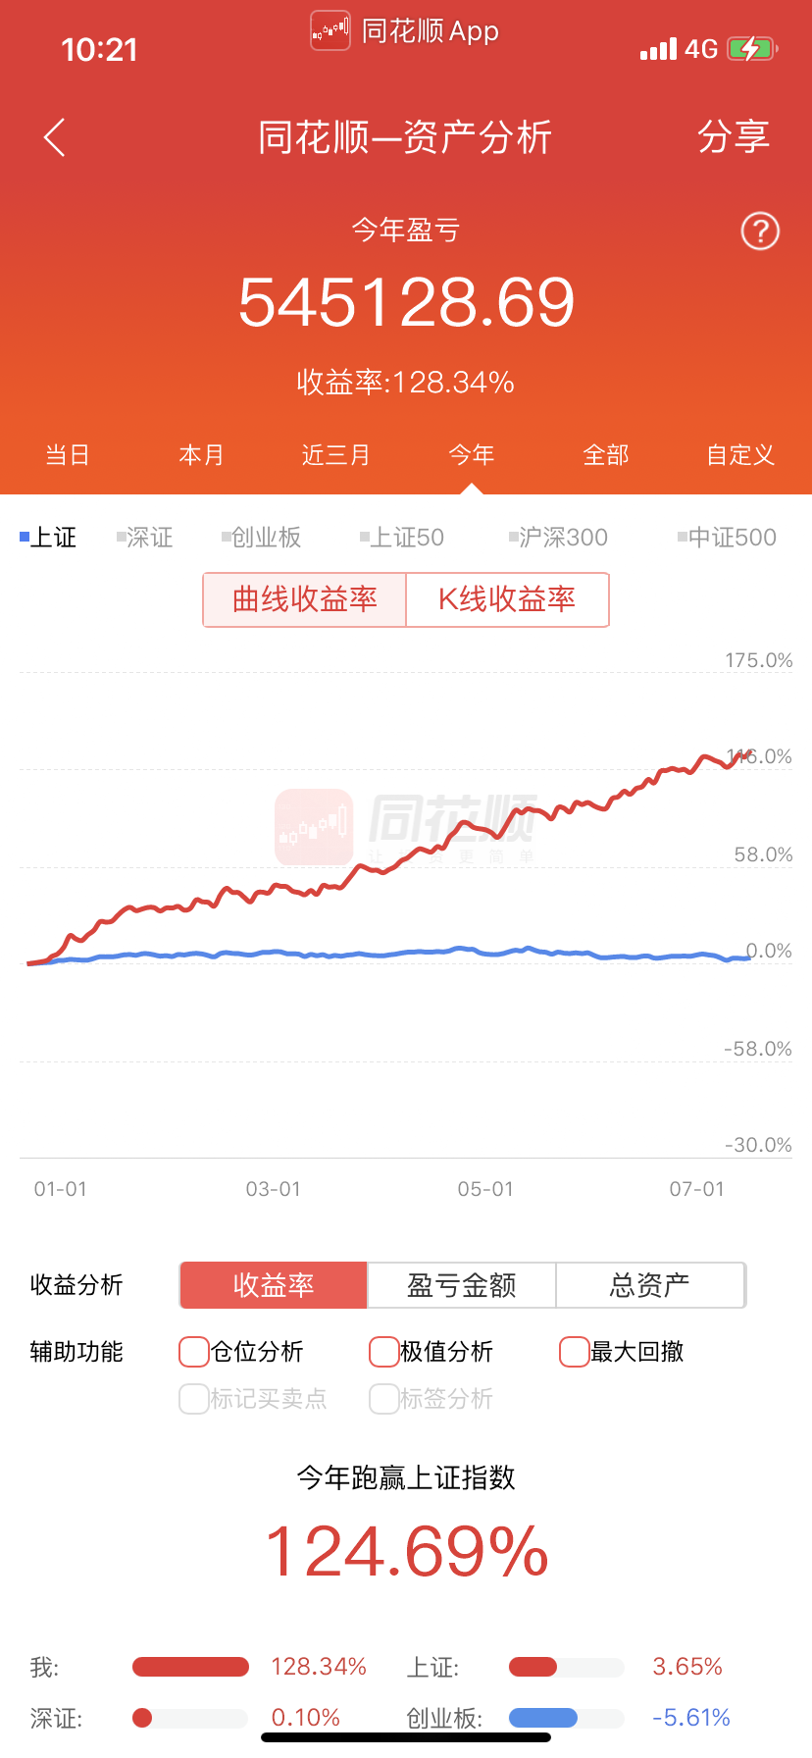Screen dimensions: 812x1758
Task: Show the 总资产 analysis
Action: click(x=649, y=1285)
